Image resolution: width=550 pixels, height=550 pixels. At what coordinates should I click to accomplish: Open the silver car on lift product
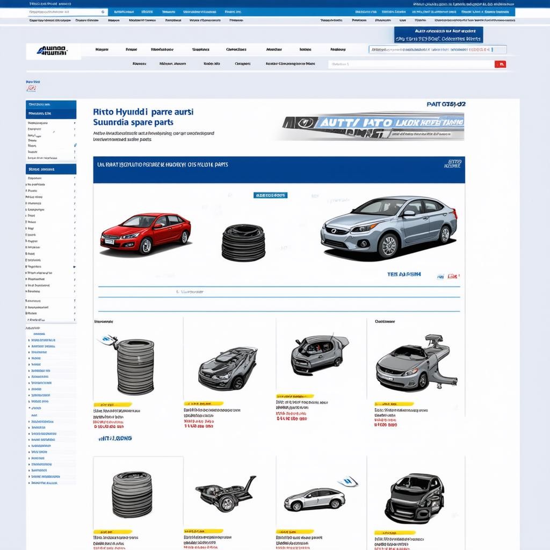(x=417, y=363)
